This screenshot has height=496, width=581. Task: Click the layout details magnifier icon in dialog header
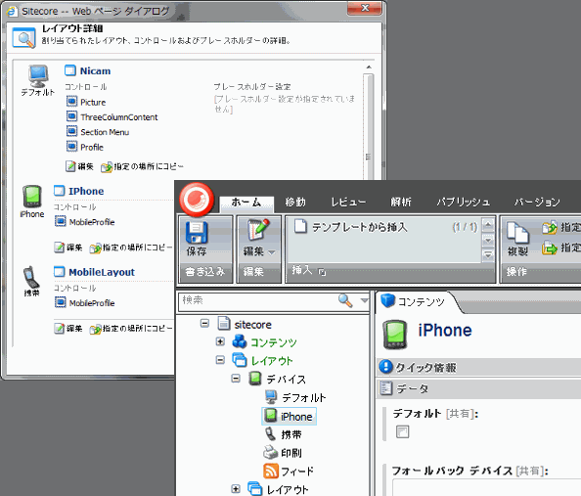coord(24,37)
